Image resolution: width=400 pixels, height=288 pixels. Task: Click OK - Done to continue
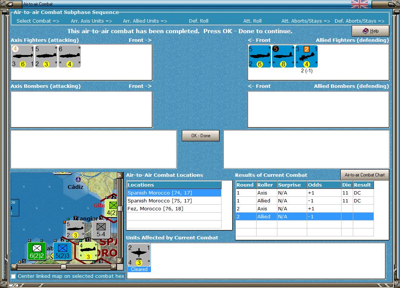click(201, 136)
